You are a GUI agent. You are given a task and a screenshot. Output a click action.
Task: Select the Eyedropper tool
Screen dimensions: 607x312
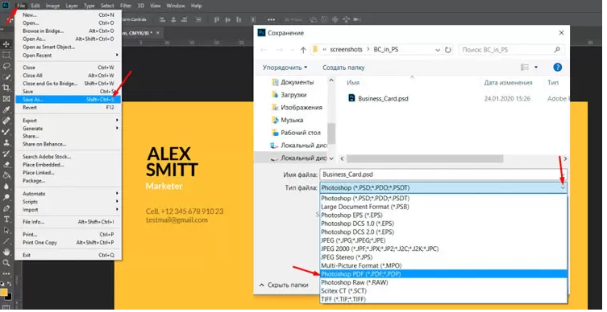(x=6, y=110)
